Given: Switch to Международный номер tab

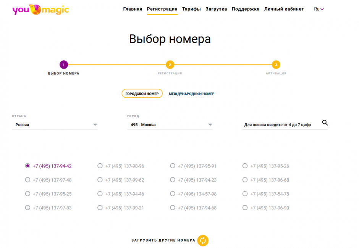Looking at the screenshot, I should (x=191, y=94).
